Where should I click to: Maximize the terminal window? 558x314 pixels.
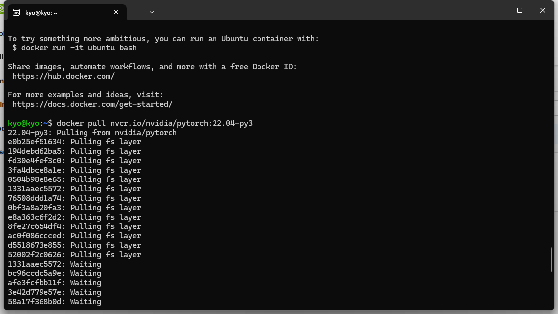(520, 10)
